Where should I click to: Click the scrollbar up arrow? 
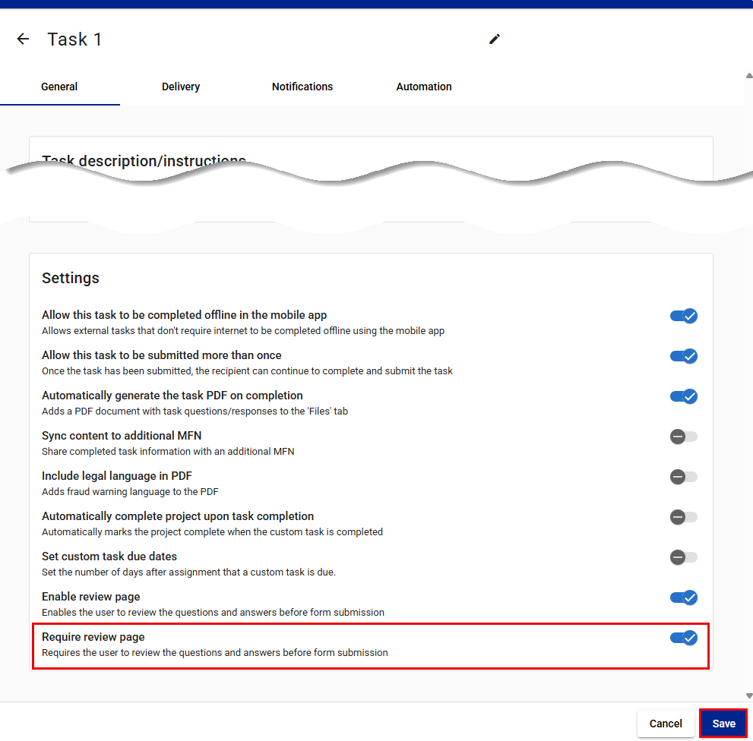749,75
